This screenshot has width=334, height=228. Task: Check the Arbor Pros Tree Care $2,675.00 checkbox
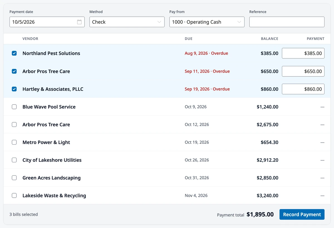point(14,125)
